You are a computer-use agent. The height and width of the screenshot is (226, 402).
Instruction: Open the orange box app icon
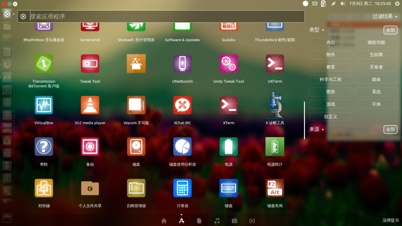click(136, 64)
